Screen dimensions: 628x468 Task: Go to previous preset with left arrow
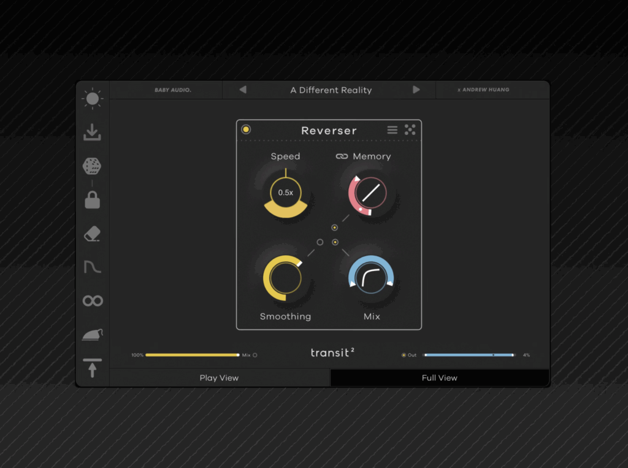pyautogui.click(x=243, y=90)
